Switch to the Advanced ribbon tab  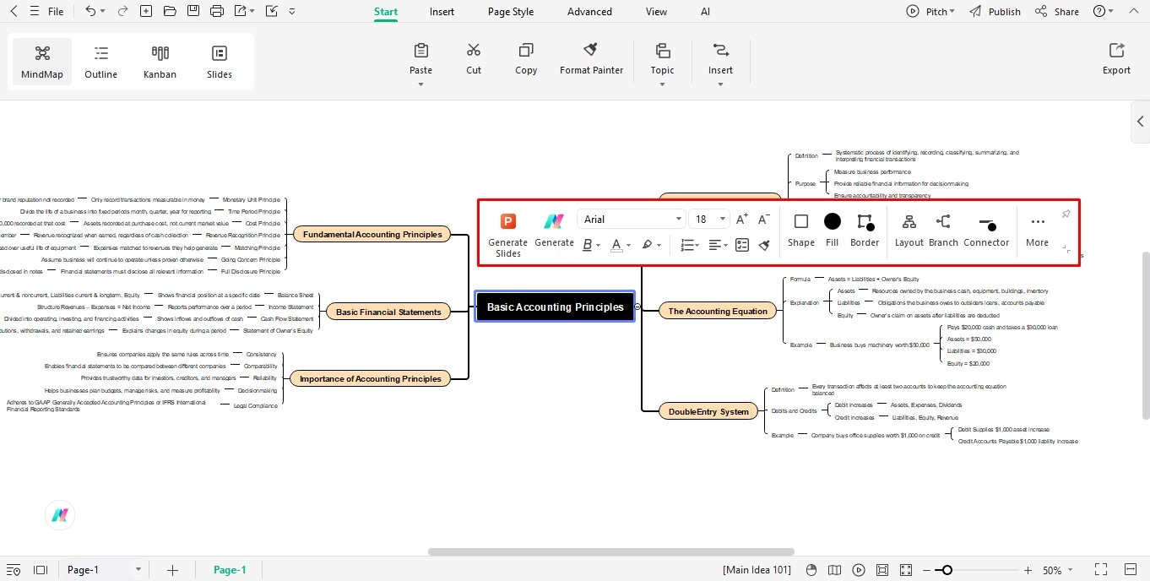point(589,11)
